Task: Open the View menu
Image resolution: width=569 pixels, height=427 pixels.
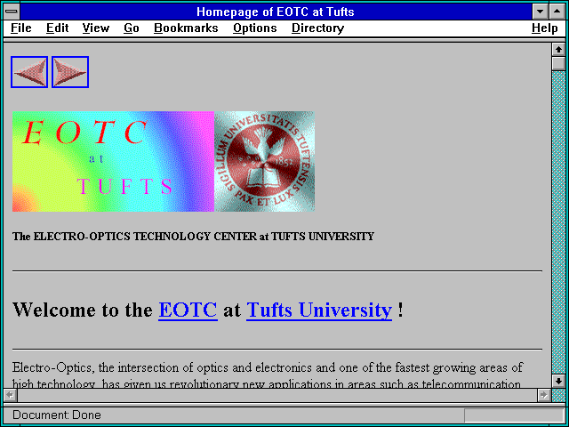Action: pyautogui.click(x=96, y=28)
